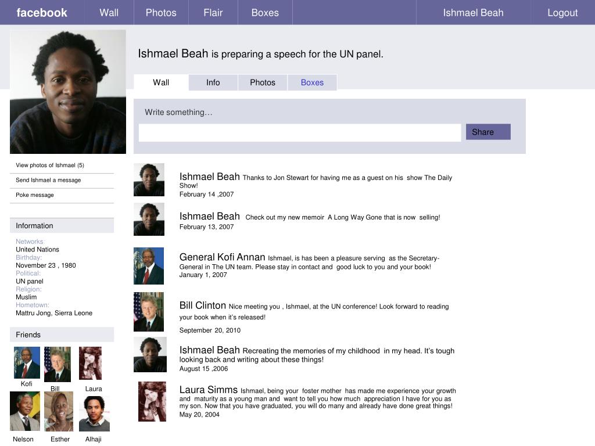
Task: Click United Nations network text
Action: (x=37, y=250)
